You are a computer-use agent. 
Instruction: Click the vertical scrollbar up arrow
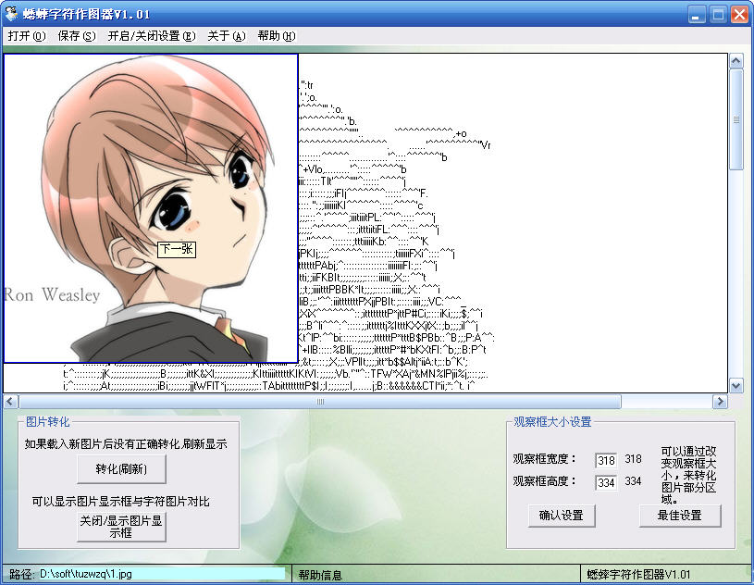coord(736,61)
